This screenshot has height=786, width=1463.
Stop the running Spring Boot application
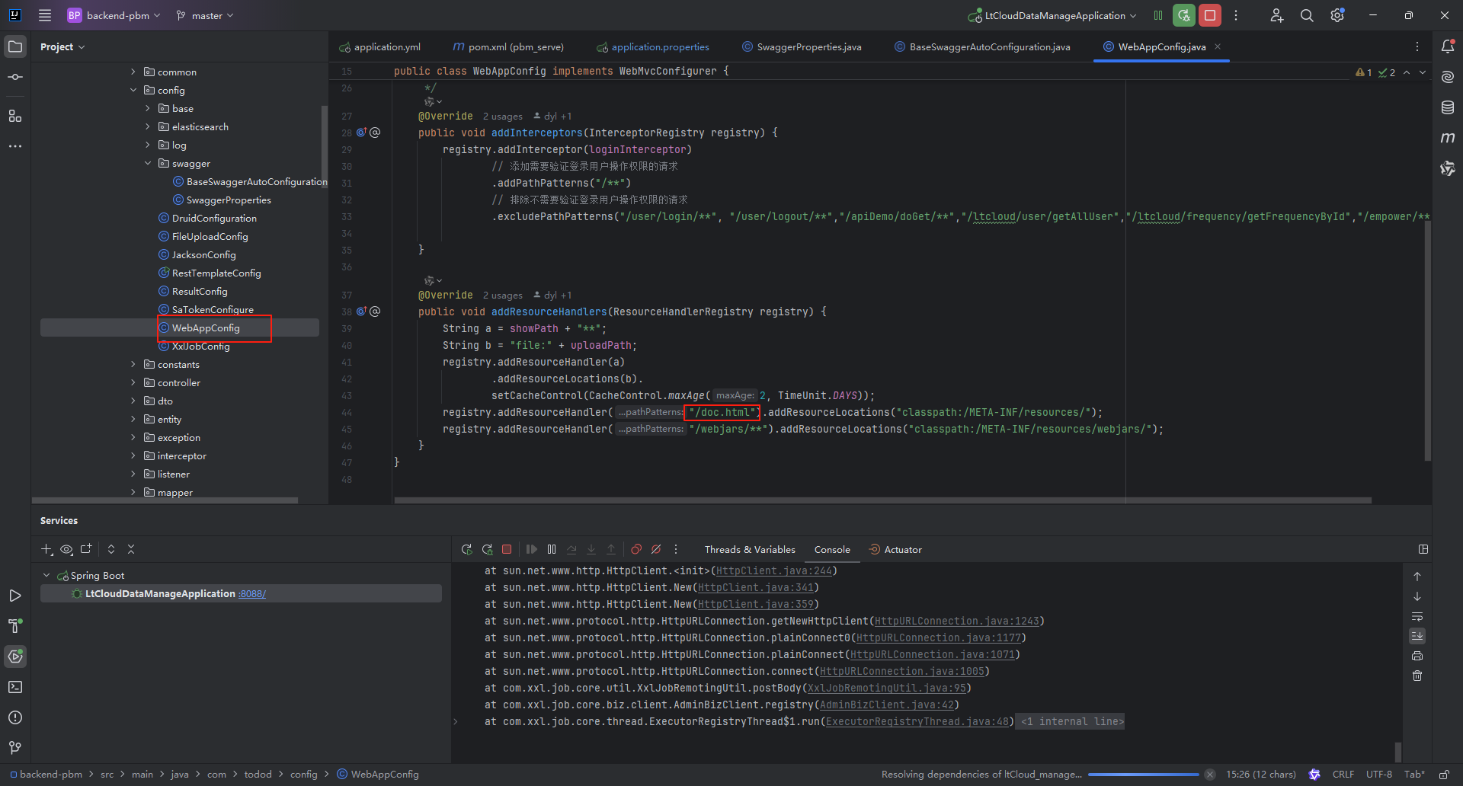click(x=507, y=549)
